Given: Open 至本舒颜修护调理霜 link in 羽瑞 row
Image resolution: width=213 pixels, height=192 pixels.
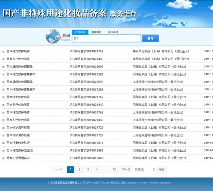Looking at the screenshot, I should click(x=20, y=67).
